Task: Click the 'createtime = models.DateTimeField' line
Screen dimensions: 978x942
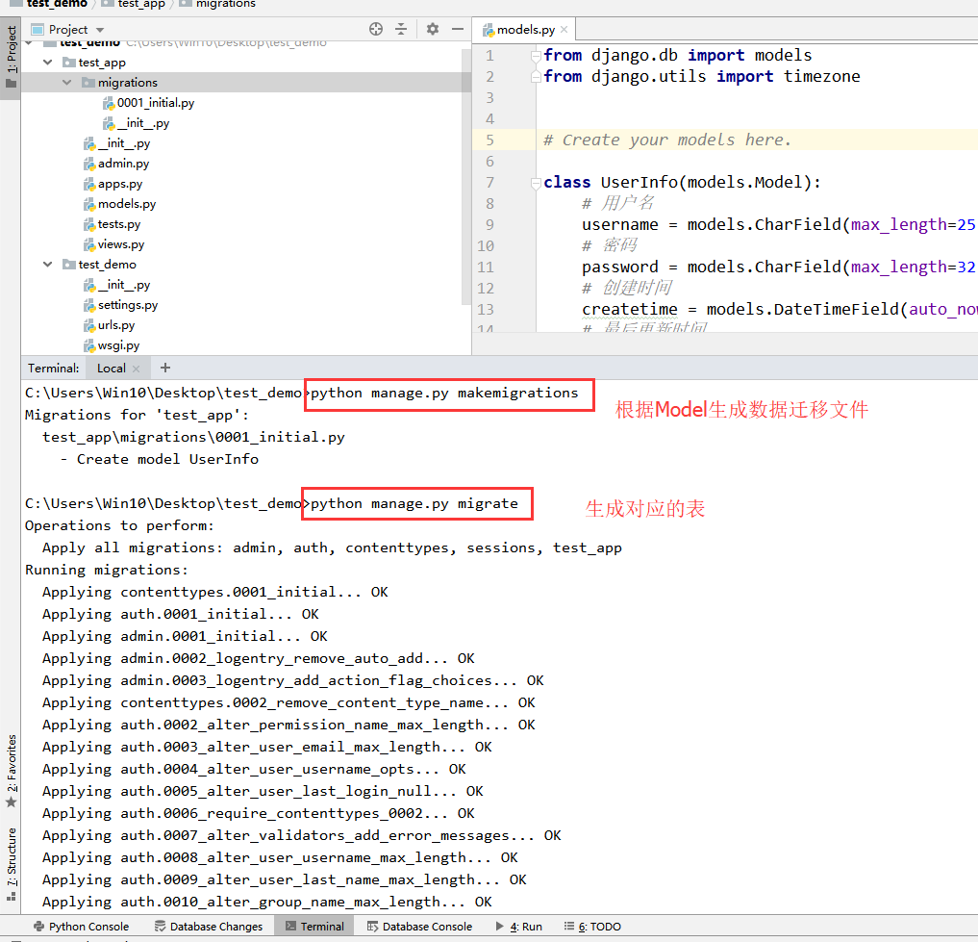Action: coord(780,310)
